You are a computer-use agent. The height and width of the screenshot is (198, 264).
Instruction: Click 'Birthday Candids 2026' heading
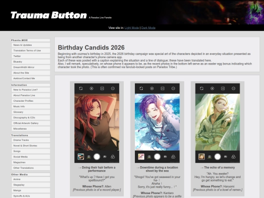91,47
